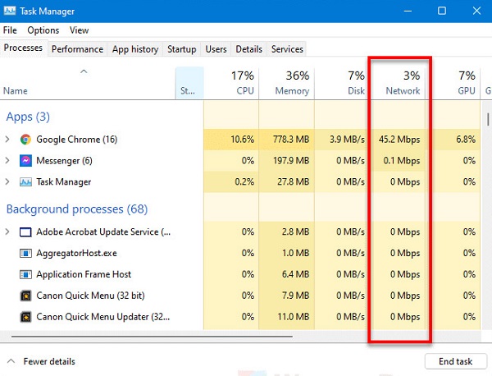Sort by the Name column header
This screenshot has width=492, height=376.
(x=87, y=83)
